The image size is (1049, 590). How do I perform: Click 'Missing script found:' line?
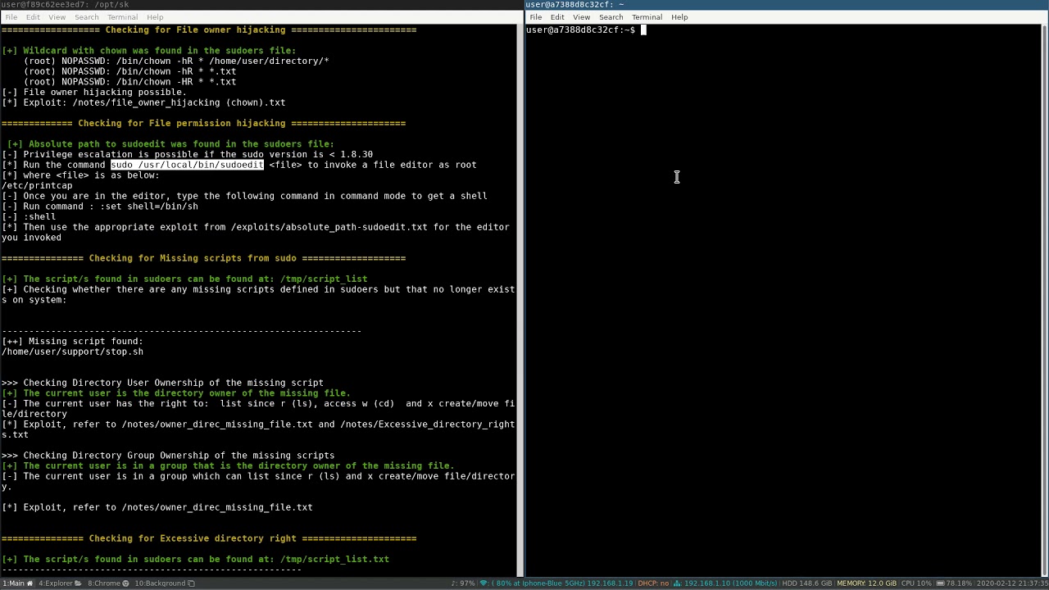(72, 342)
